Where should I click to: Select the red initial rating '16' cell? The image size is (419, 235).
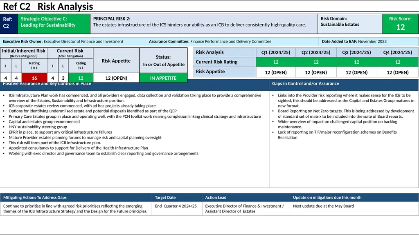click(34, 78)
